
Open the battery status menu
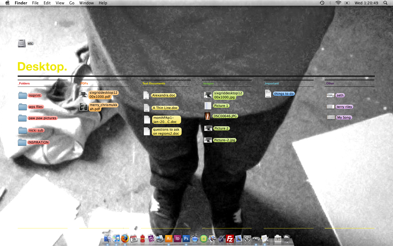tap(347, 3)
